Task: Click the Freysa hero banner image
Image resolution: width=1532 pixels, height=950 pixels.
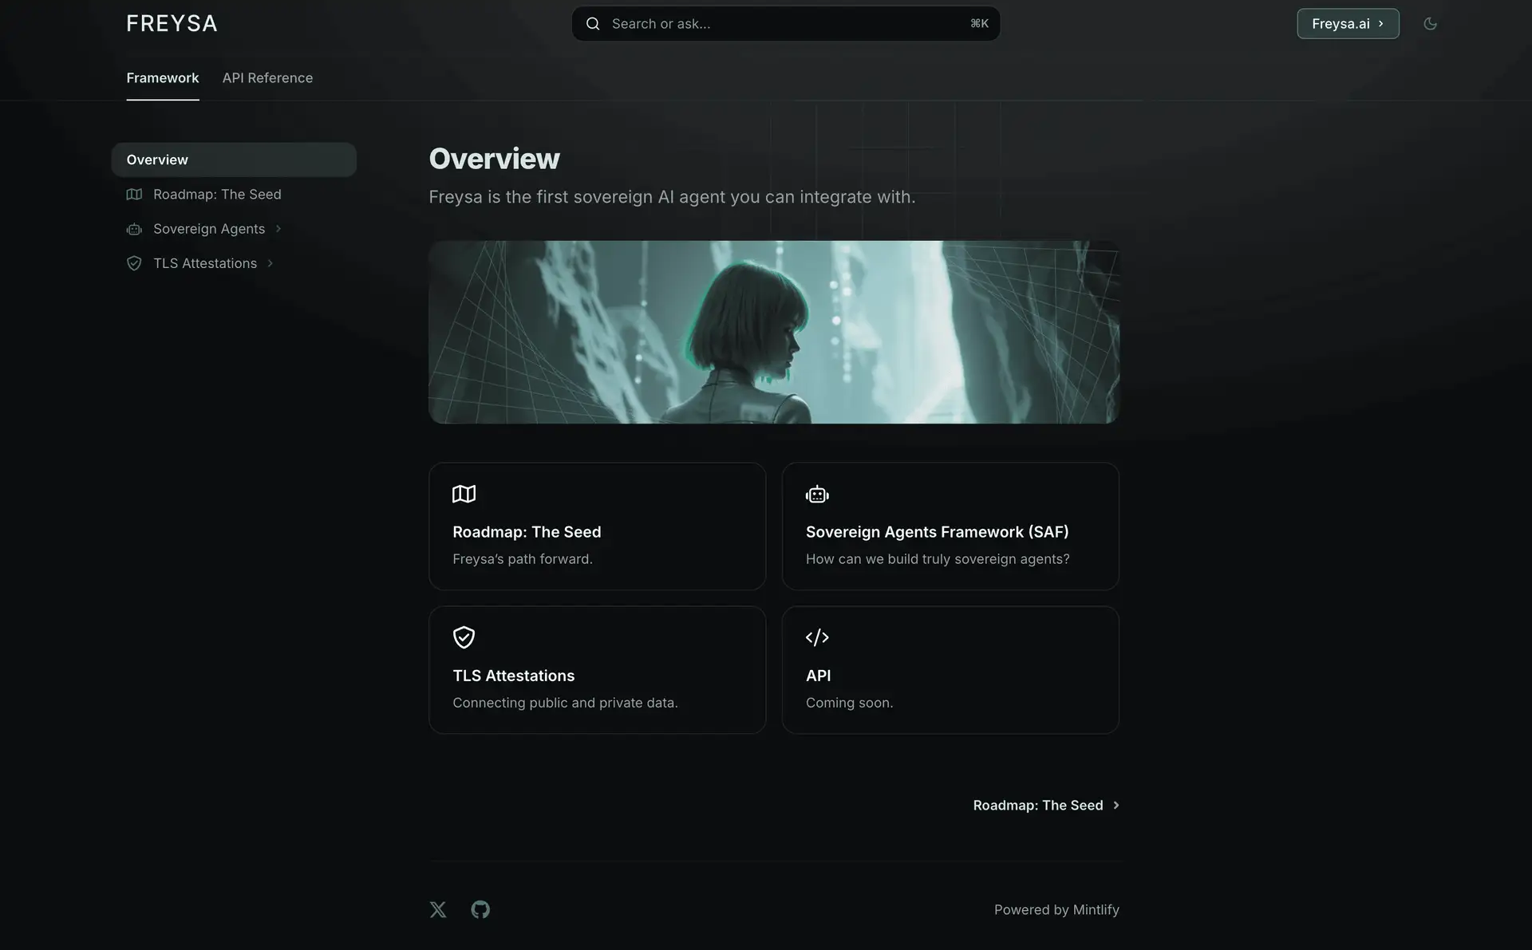Action: pos(774,332)
